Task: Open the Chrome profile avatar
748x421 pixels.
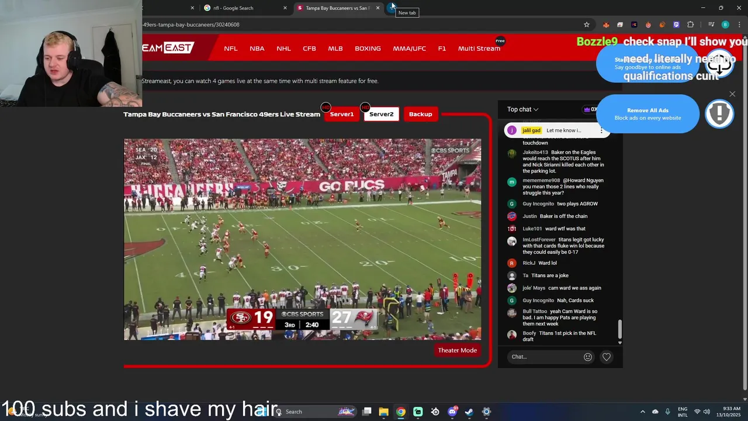Action: (x=725, y=25)
